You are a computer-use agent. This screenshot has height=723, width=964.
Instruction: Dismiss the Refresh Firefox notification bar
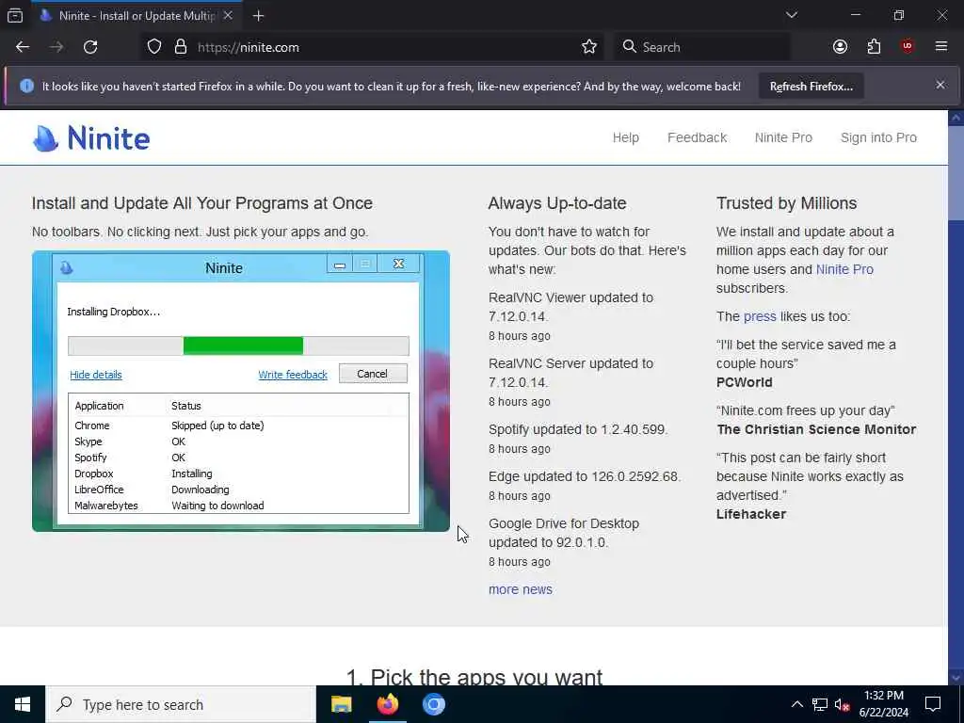coord(940,85)
